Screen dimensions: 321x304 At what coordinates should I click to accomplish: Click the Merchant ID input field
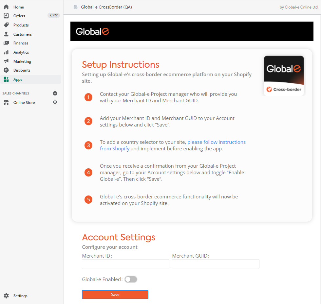click(125, 264)
